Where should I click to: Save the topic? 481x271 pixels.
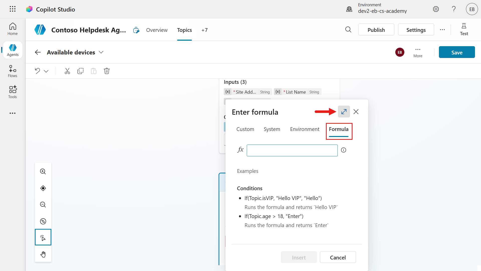click(x=457, y=52)
